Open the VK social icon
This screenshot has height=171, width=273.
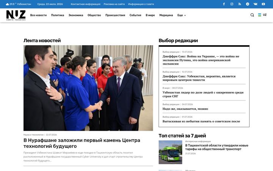click(256, 4)
